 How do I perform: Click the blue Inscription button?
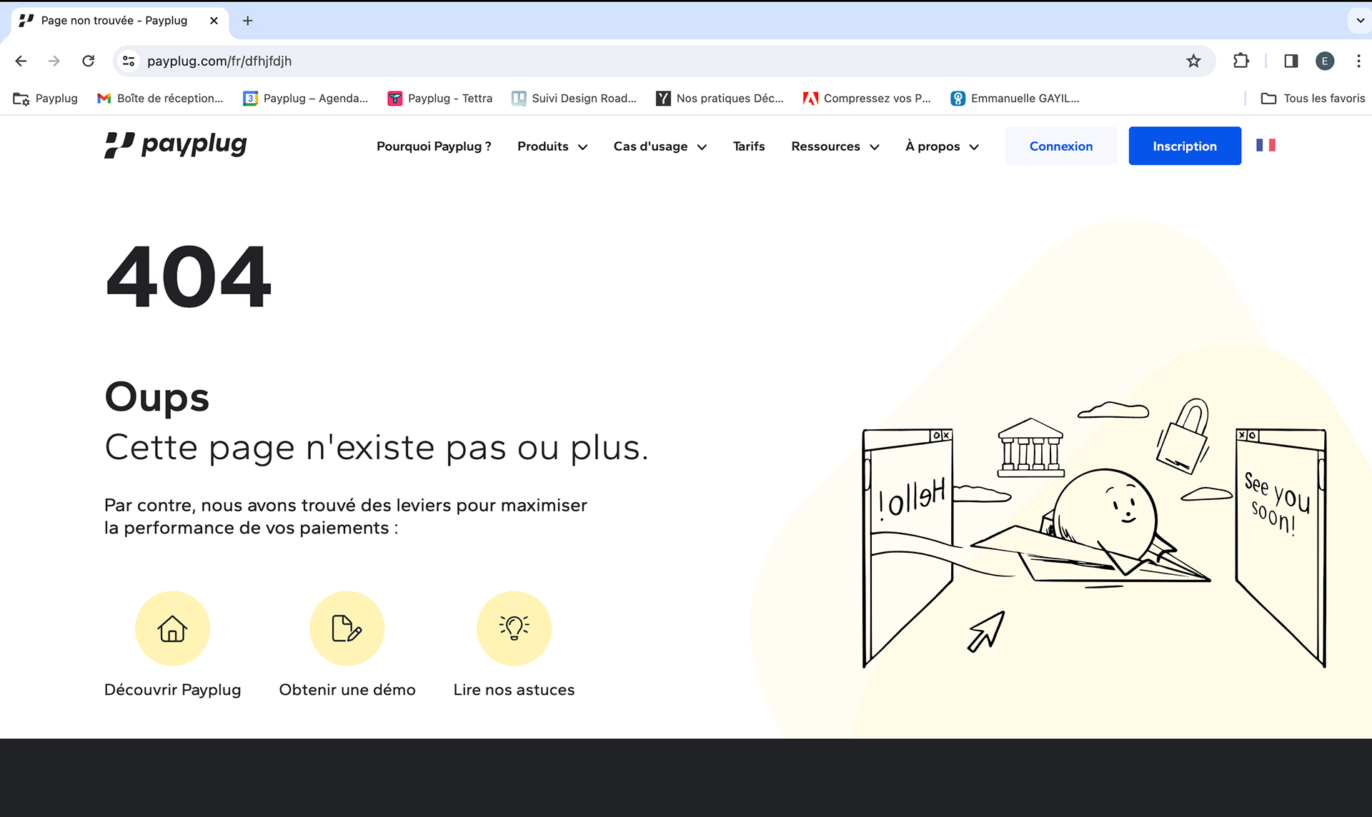(x=1185, y=146)
